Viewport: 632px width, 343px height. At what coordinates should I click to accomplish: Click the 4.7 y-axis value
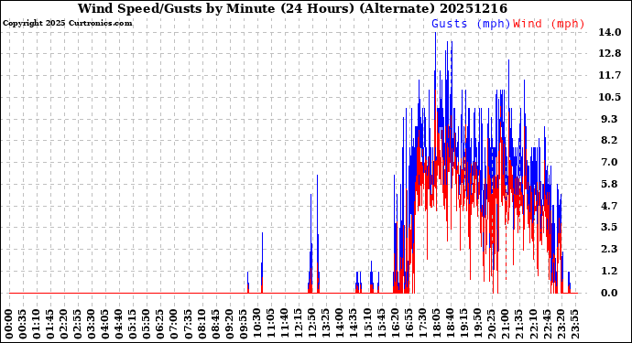tap(609, 206)
